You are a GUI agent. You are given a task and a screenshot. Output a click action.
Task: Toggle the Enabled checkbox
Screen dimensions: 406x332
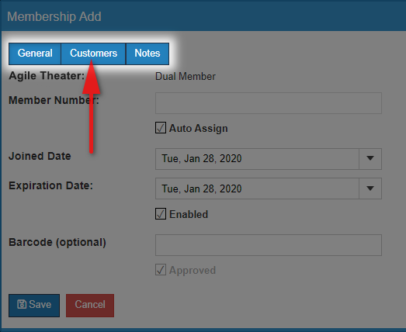click(x=161, y=214)
